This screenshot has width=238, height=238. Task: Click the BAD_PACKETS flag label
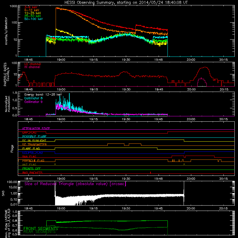click(x=32, y=173)
